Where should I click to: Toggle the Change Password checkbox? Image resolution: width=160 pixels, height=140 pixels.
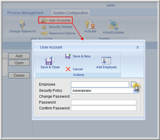74,96
